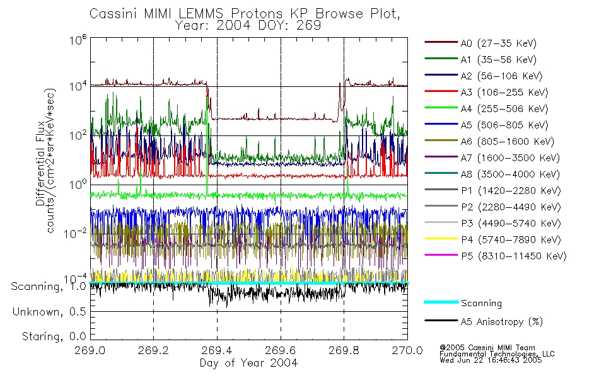
Task: Click the P4 (5740-7890 KeV) legend label
Action: pos(511,240)
